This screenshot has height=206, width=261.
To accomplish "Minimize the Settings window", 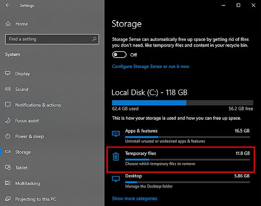I will point(223,5).
